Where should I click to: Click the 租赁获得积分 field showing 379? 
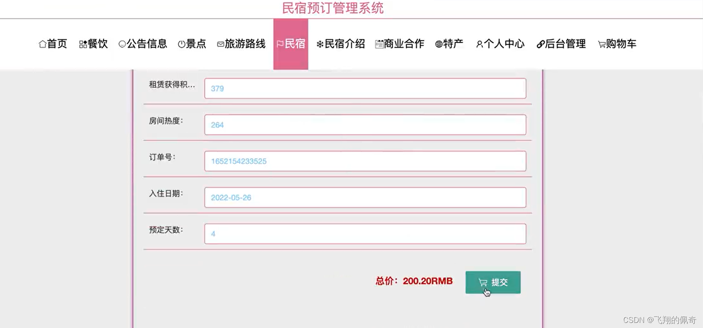(x=365, y=88)
